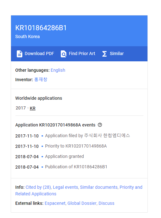Click 'Priority to KR1020170149868A' event
161x218 pixels.
pos(76,146)
